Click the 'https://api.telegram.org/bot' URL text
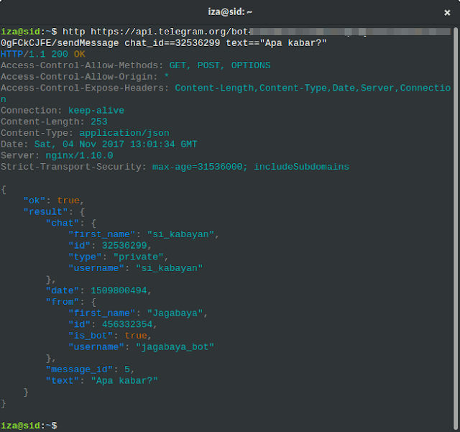Image resolution: width=460 pixels, height=432 pixels. [x=170, y=32]
